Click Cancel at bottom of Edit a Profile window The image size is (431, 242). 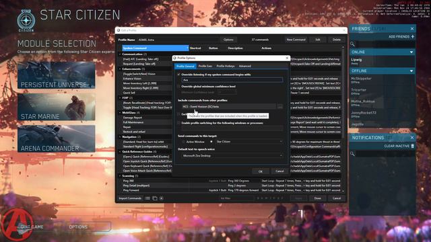pyautogui.click(x=337, y=198)
